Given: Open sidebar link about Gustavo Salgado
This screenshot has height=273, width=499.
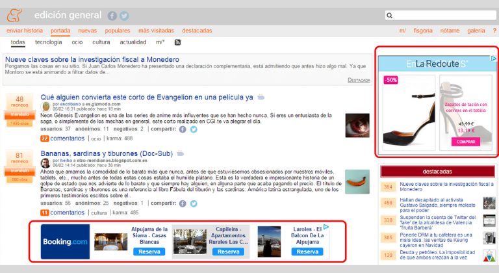Looking at the screenshot, I should click(x=437, y=205).
